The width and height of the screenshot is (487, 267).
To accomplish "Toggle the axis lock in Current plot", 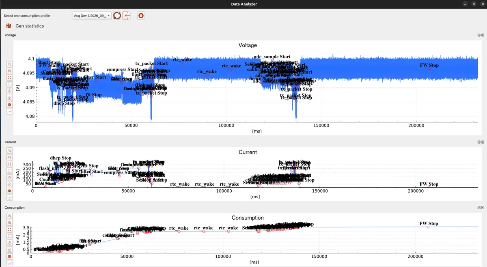I will (10, 184).
